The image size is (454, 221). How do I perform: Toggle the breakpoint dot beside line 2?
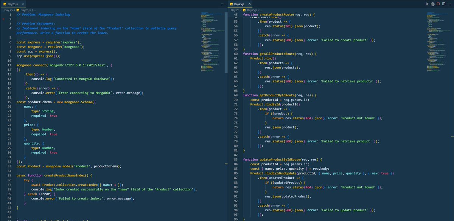(x=3, y=19)
